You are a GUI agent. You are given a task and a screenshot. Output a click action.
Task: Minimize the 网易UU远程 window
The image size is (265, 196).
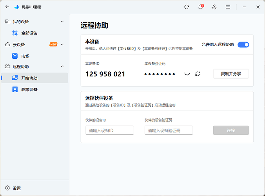[244, 7]
